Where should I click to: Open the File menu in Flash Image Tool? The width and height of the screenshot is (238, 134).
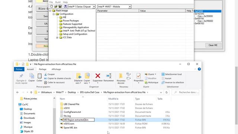pos(51,2)
